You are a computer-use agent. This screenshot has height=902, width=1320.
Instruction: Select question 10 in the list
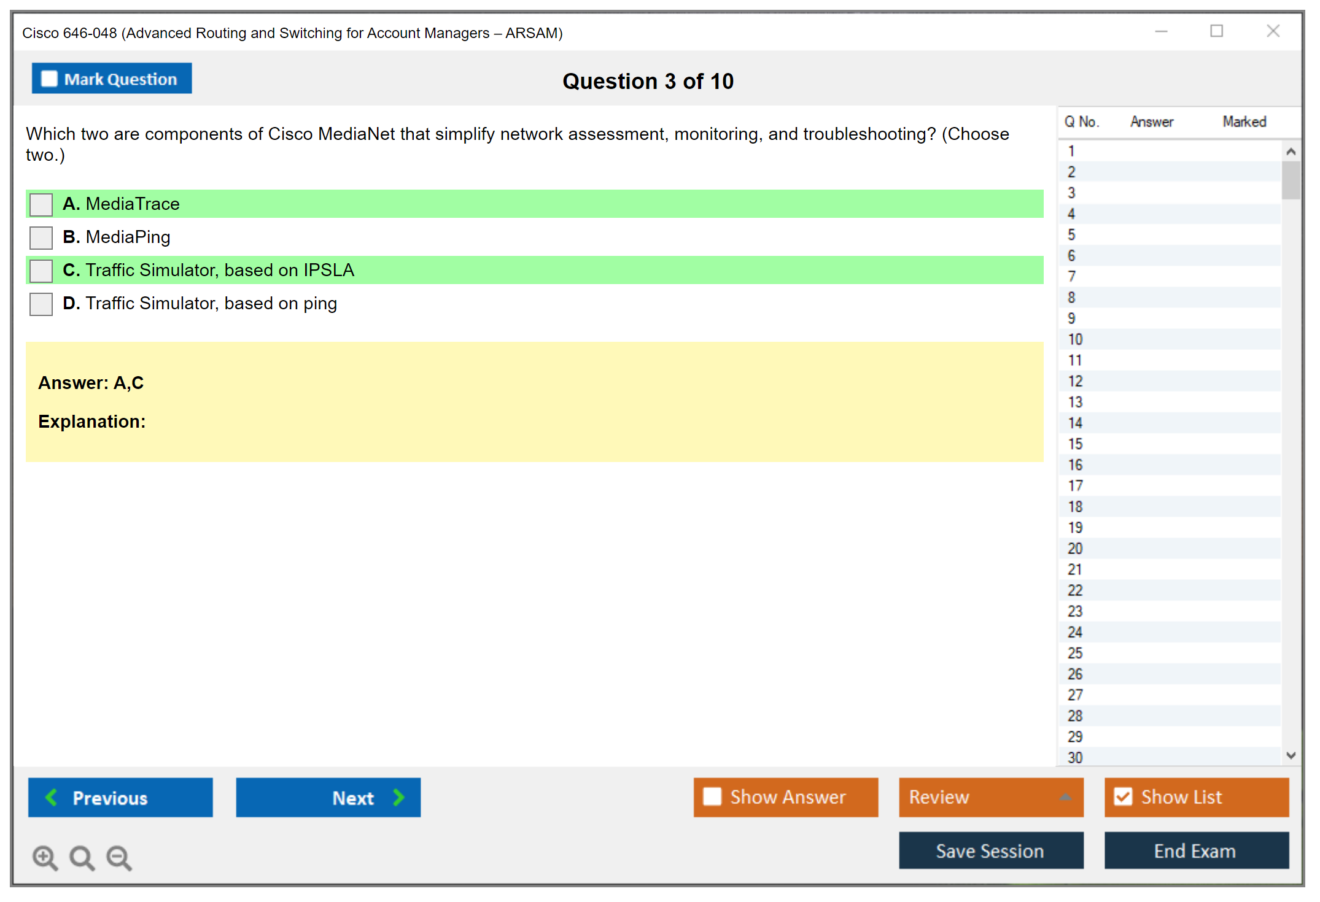click(x=1075, y=339)
